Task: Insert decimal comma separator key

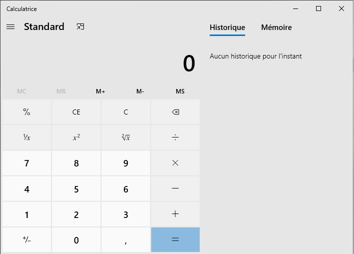Action: click(126, 239)
